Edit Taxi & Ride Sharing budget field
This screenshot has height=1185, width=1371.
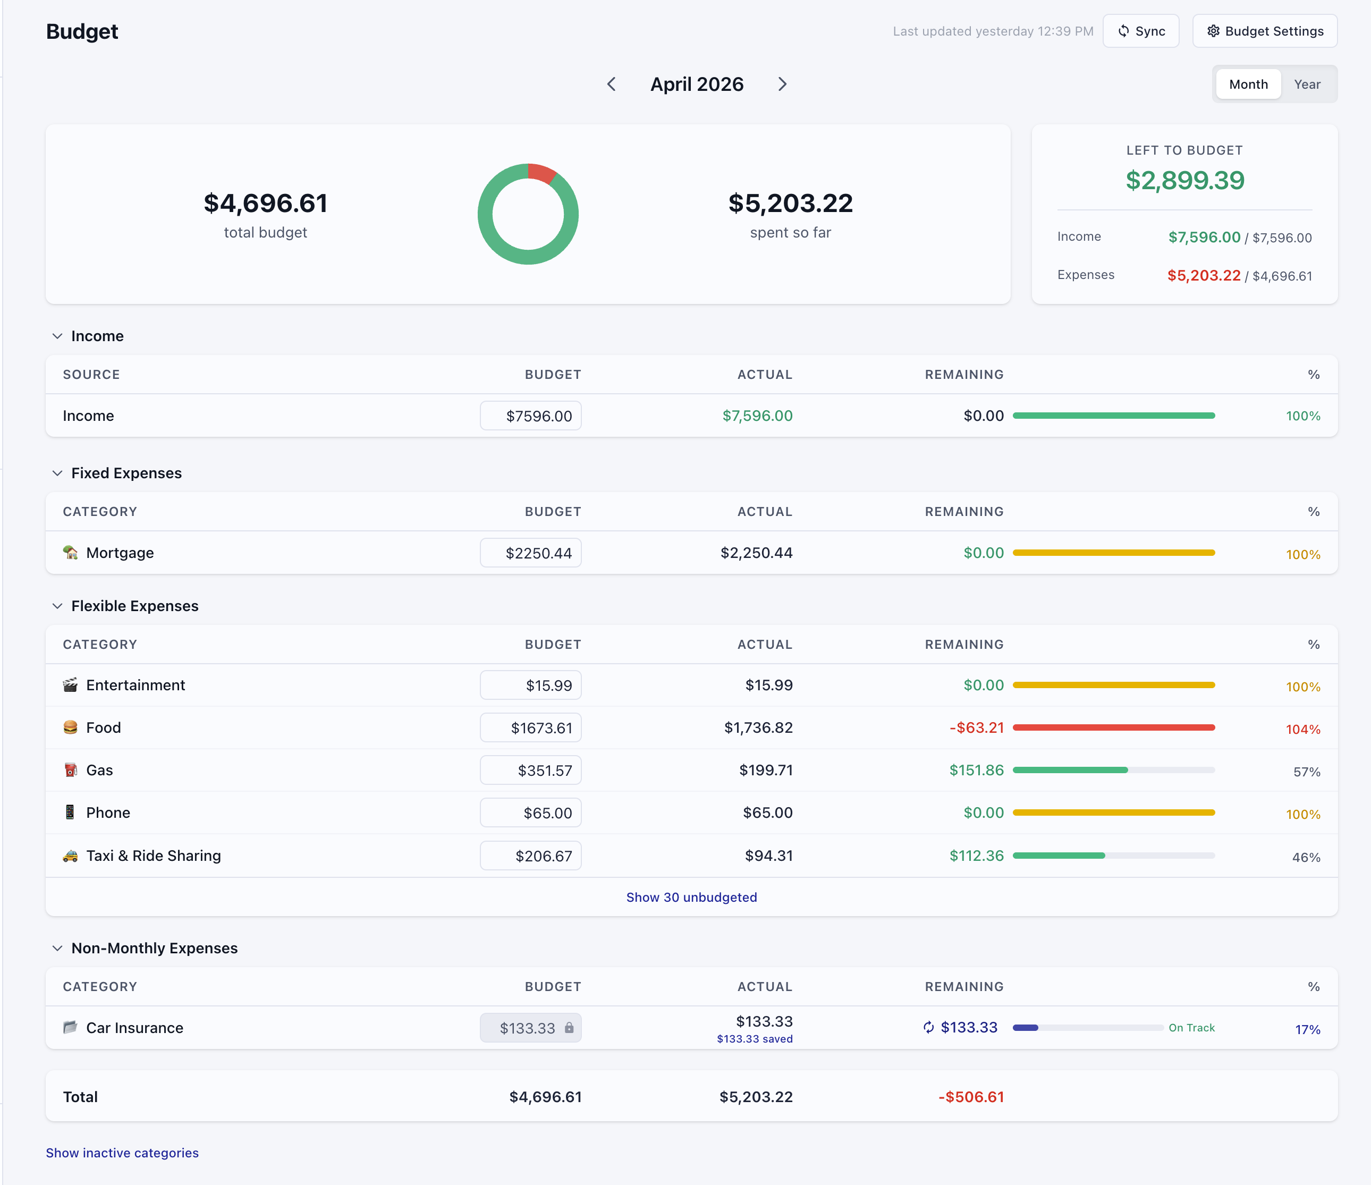pyautogui.click(x=531, y=856)
